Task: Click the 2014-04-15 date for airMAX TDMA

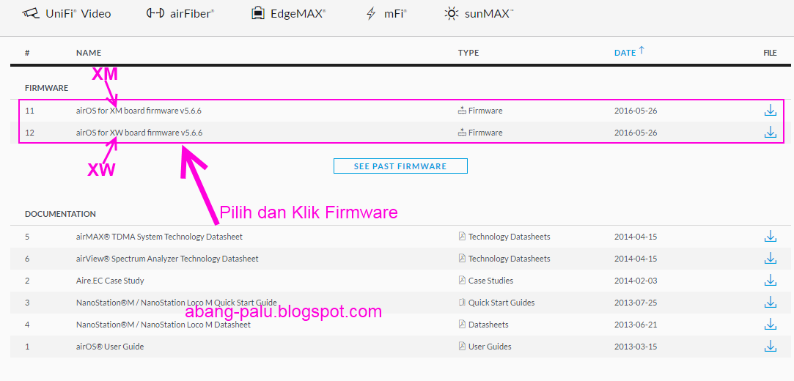Action: tap(636, 236)
